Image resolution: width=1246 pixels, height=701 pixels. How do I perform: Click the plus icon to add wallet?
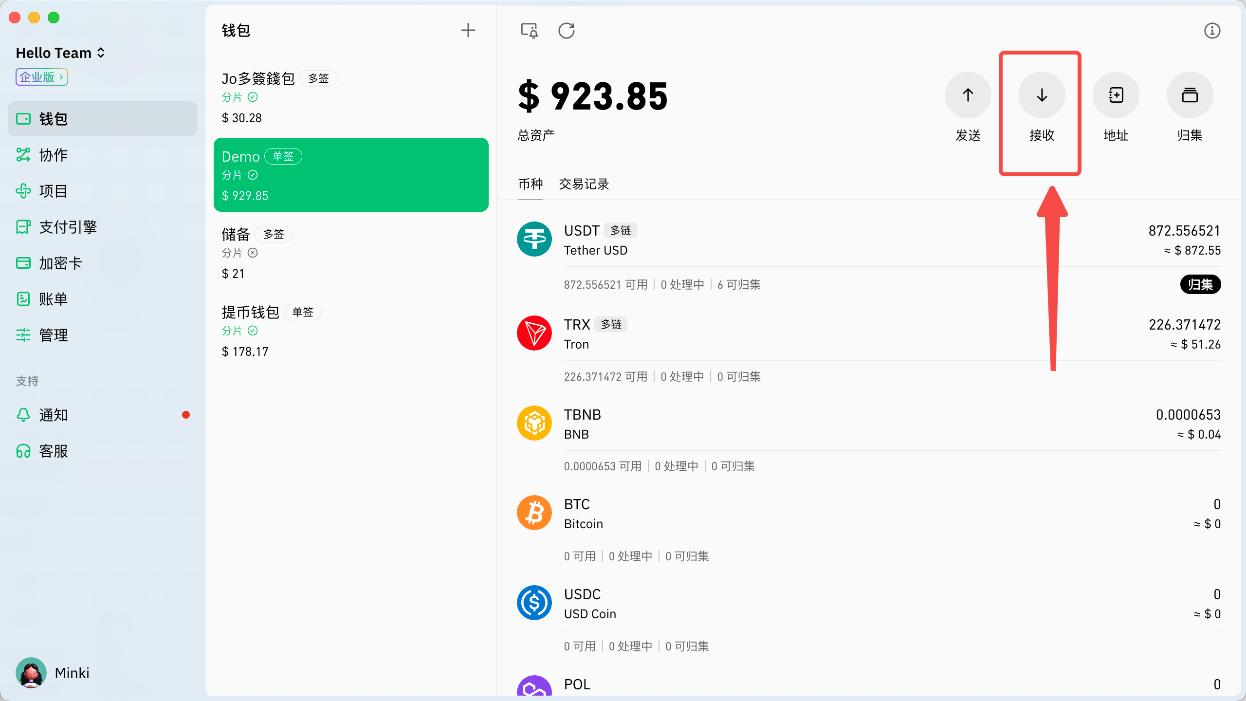pyautogui.click(x=468, y=31)
